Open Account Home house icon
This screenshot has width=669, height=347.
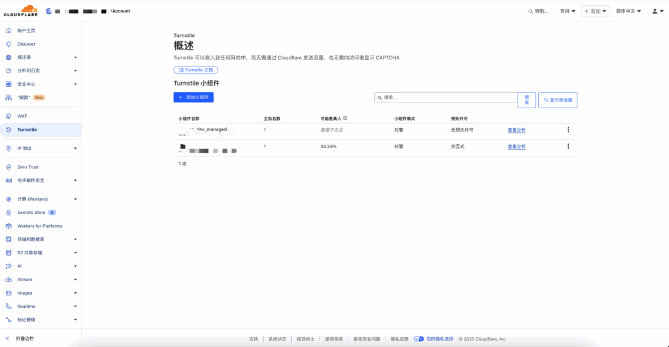pyautogui.click(x=8, y=31)
